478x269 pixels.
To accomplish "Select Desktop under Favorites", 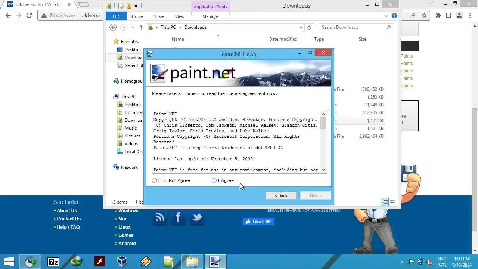I will pos(132,50).
